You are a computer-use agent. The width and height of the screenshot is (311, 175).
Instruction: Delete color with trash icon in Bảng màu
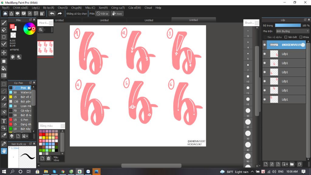(48, 158)
